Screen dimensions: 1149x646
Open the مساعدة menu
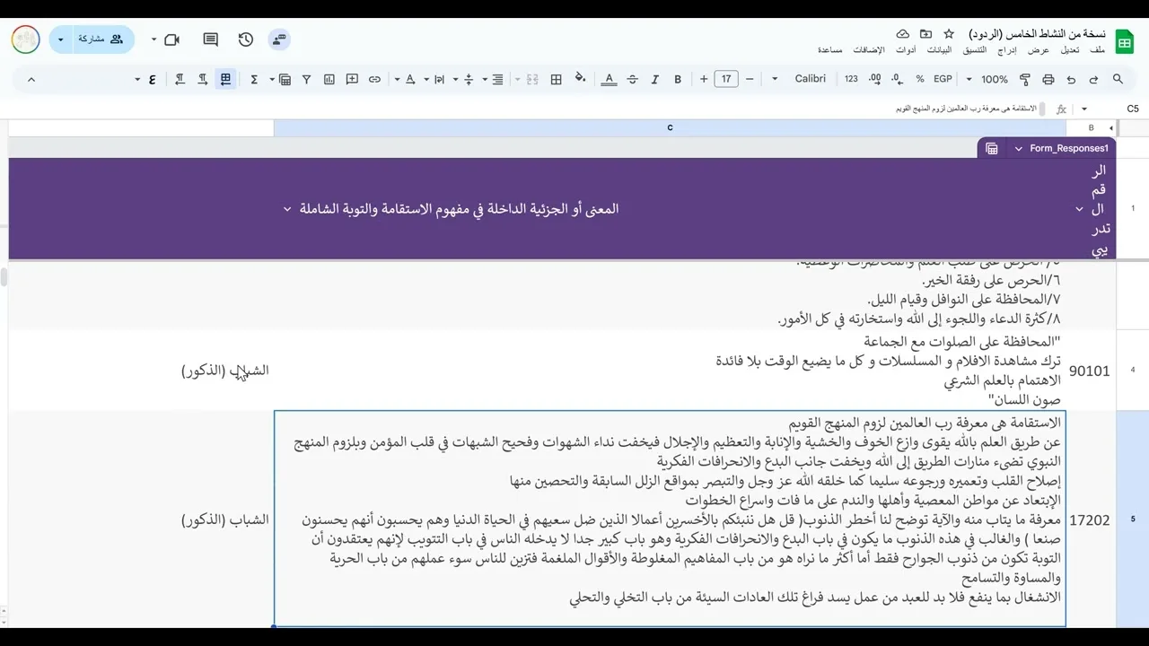point(829,50)
